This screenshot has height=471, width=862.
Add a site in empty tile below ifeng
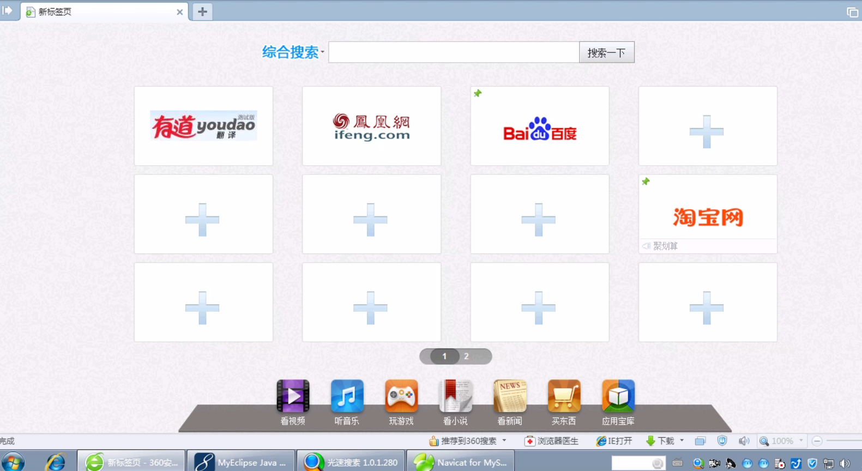(x=371, y=214)
